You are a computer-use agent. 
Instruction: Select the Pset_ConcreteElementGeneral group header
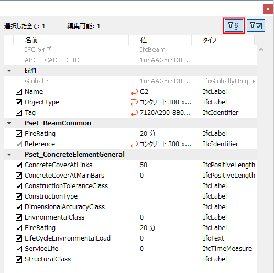(130, 155)
